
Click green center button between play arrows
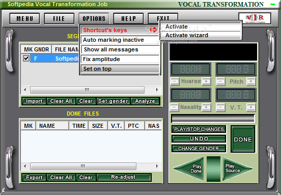point(213,169)
